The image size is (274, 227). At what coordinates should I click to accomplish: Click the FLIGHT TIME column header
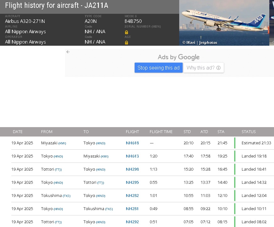tap(161, 132)
